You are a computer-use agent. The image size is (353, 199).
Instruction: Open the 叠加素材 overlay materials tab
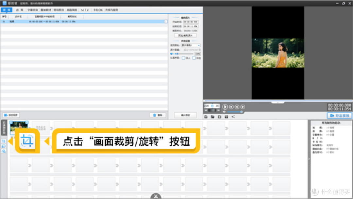point(46,10)
